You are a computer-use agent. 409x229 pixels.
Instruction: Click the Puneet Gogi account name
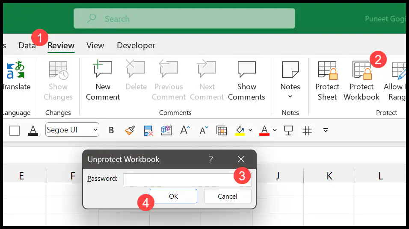coord(385,19)
